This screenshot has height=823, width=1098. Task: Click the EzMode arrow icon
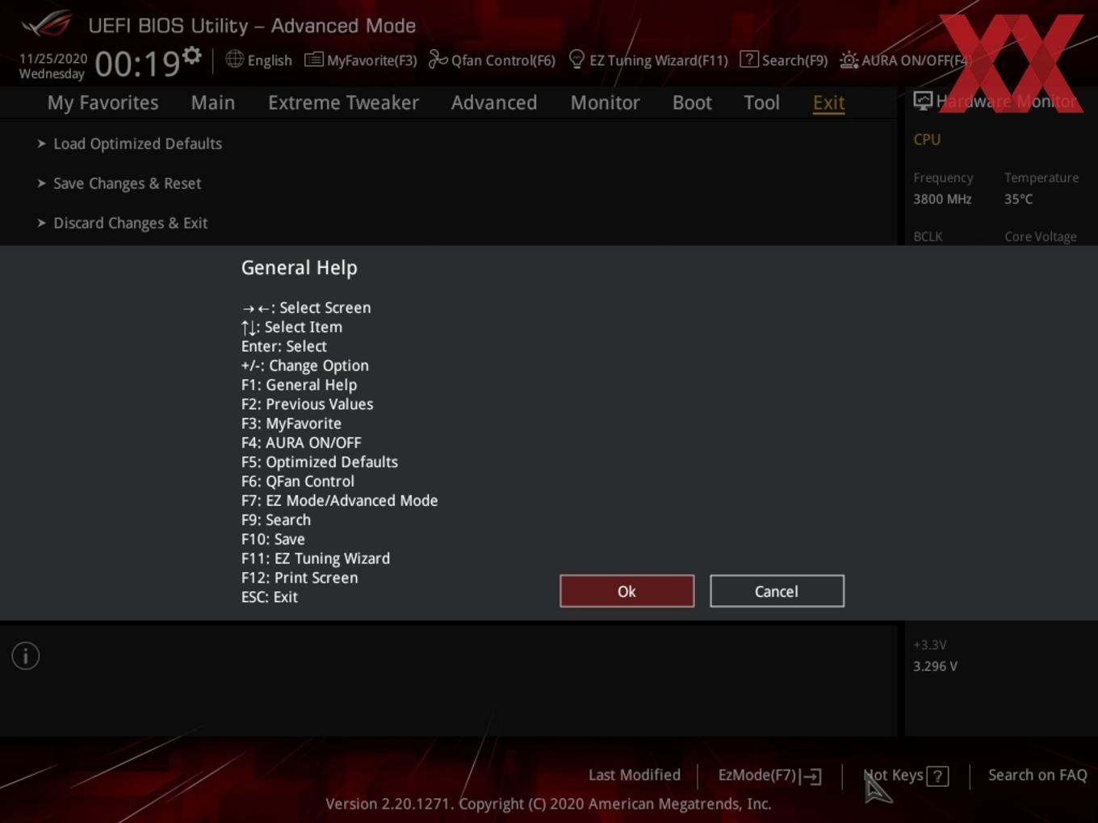(811, 776)
